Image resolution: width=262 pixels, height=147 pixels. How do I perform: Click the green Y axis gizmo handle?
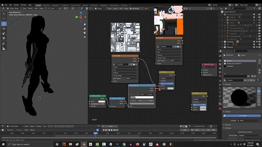click(77, 17)
